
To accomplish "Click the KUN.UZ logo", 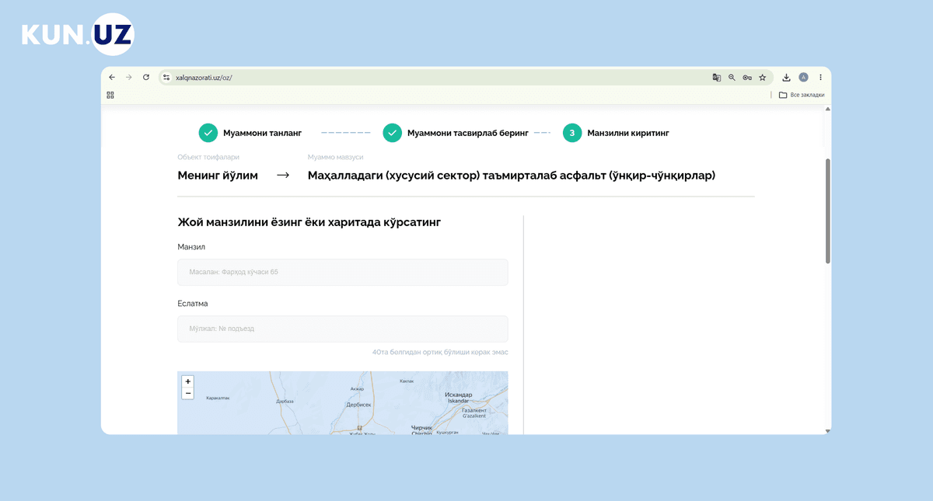I will pyautogui.click(x=78, y=34).
